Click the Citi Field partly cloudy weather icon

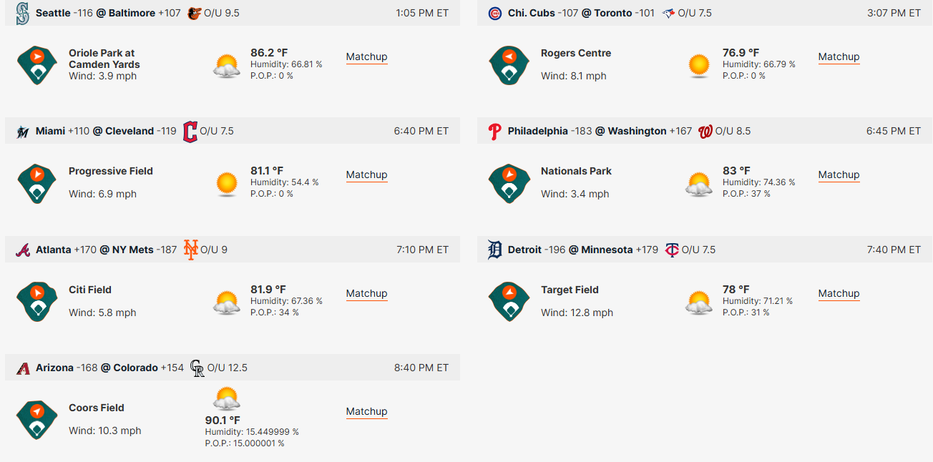click(227, 303)
